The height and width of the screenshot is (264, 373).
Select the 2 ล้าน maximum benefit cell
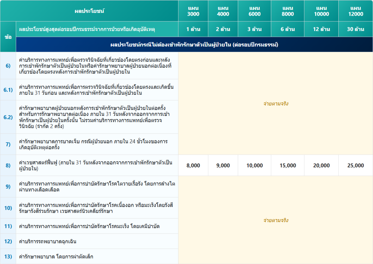pos(223,29)
